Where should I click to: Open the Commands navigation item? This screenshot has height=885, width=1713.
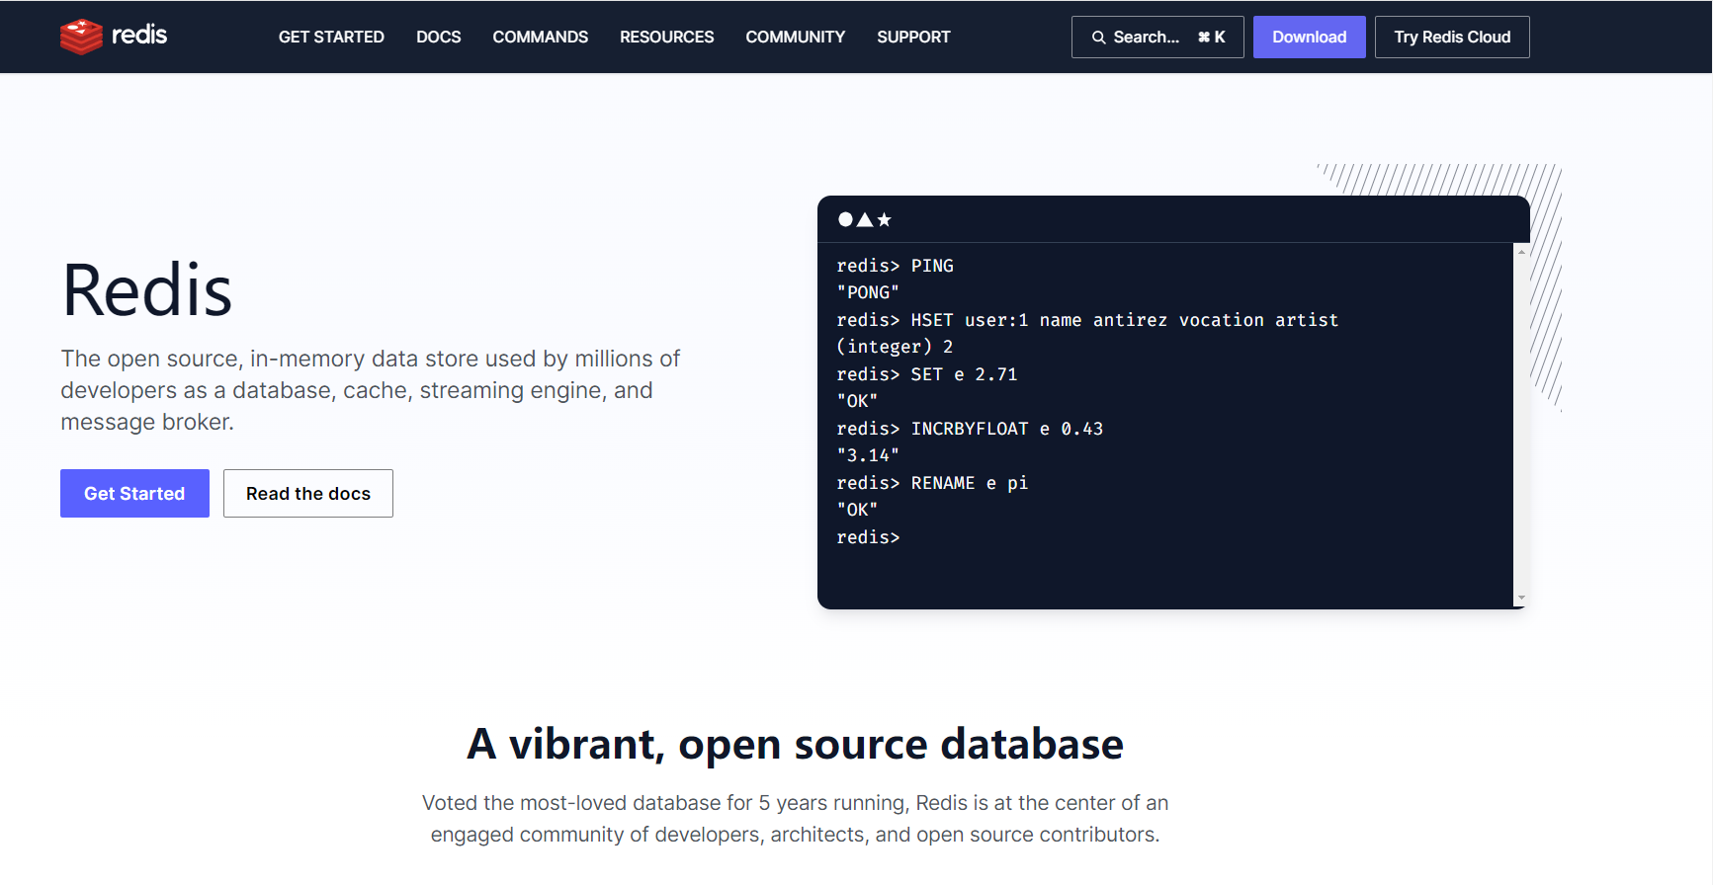[x=540, y=38]
